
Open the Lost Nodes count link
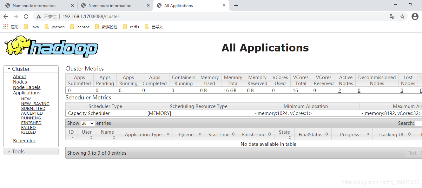click(x=402, y=91)
